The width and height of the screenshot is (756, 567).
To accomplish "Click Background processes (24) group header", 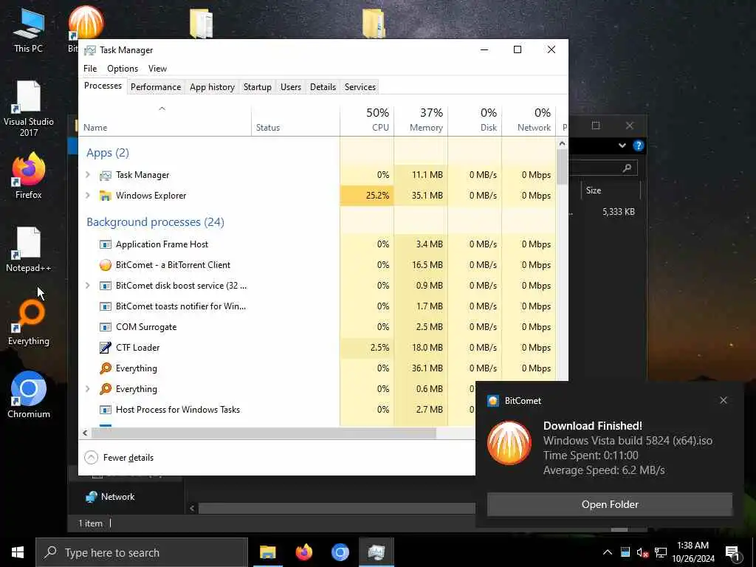I will click(x=155, y=221).
